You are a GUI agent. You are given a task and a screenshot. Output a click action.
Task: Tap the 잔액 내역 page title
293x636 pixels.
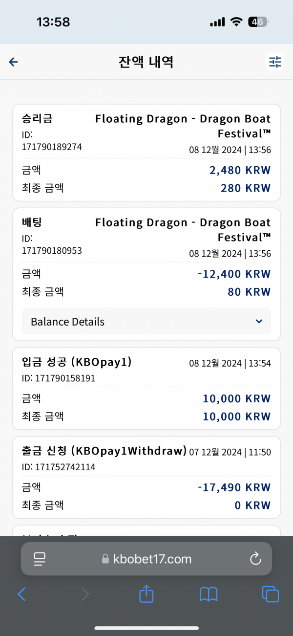coord(146,62)
